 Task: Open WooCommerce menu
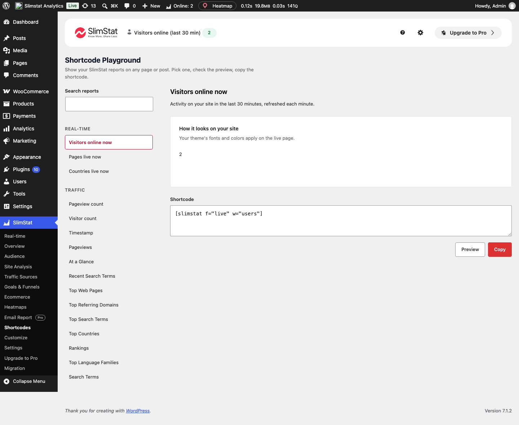(x=29, y=91)
